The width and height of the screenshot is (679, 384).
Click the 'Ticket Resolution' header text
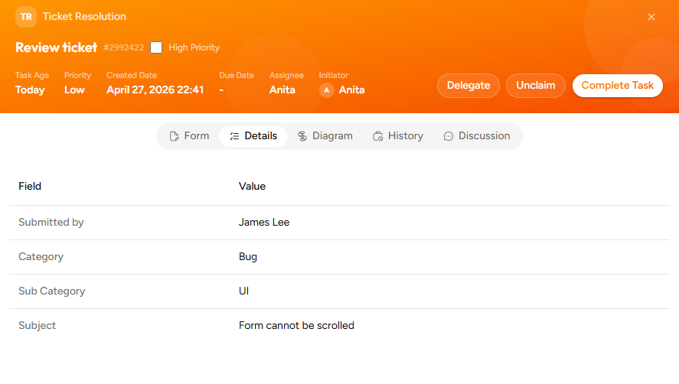tap(84, 17)
